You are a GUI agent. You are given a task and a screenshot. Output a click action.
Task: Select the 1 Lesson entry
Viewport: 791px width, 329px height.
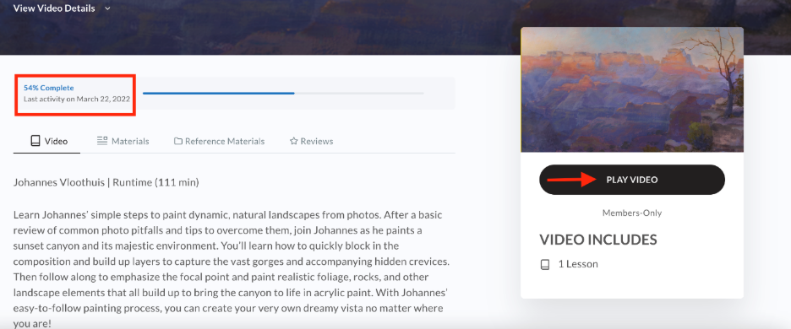569,265
